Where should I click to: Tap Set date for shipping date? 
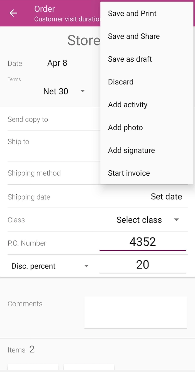[166, 197]
